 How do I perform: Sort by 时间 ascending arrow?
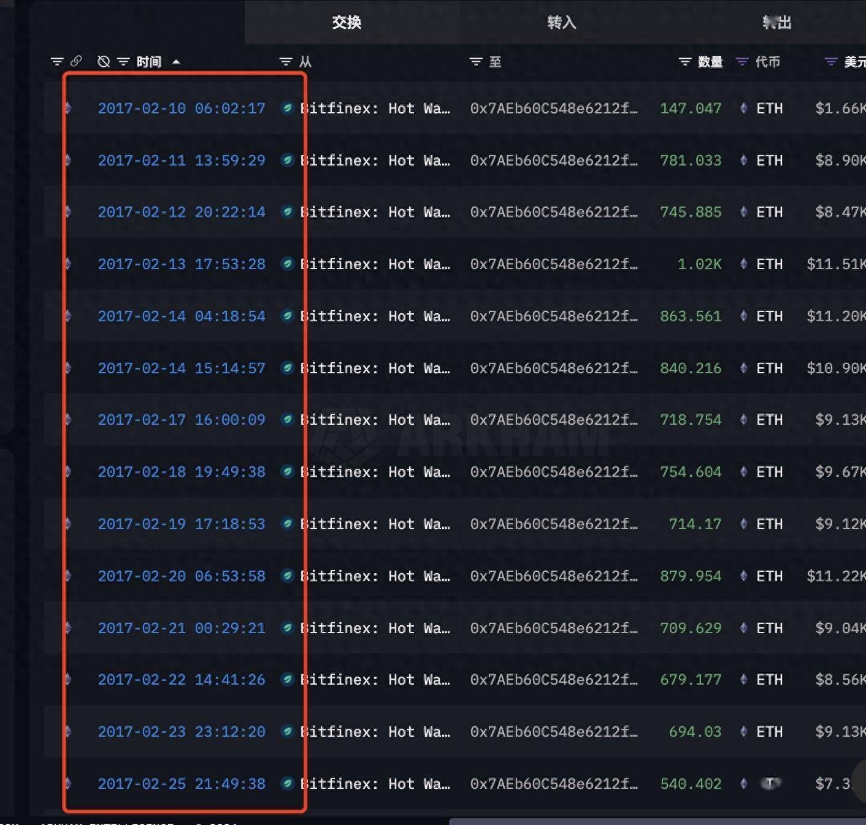(x=176, y=62)
